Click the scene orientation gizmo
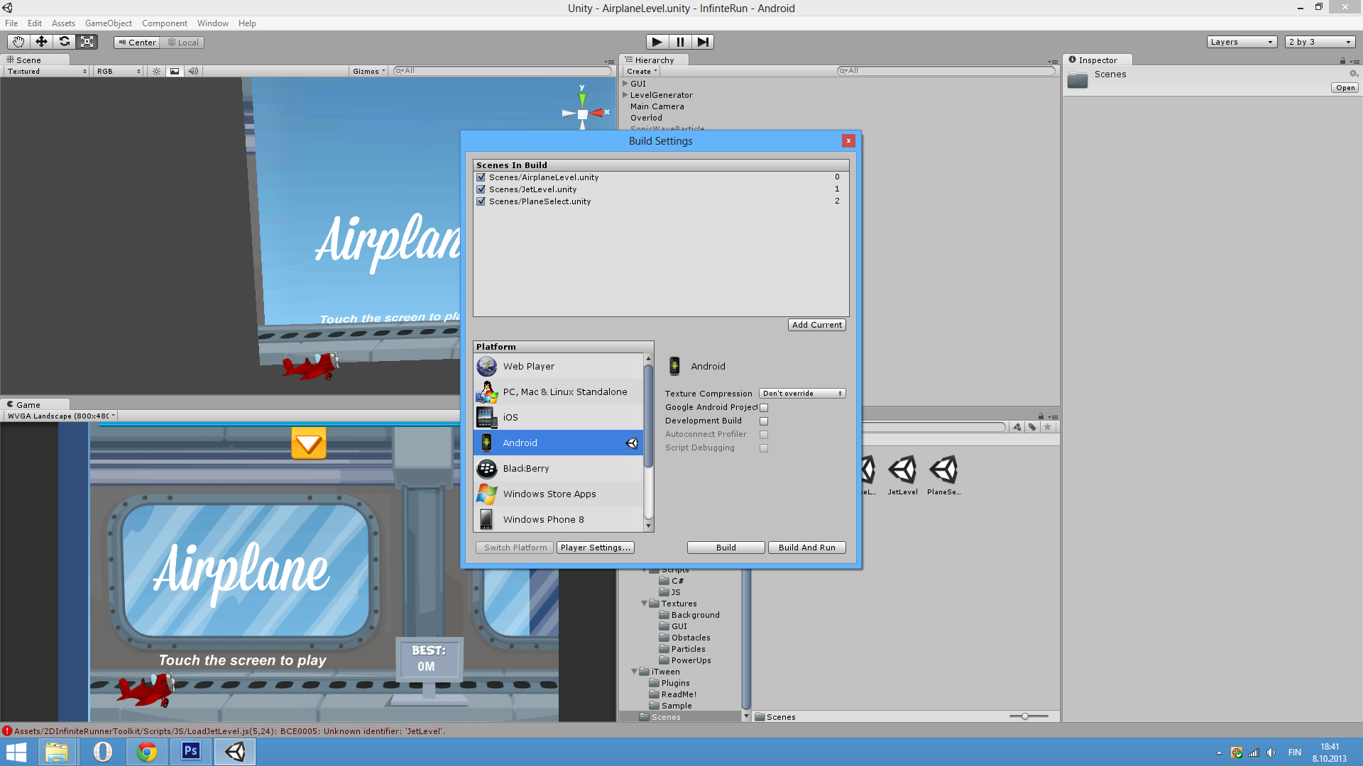Viewport: 1363px width, 766px height. 583,113
